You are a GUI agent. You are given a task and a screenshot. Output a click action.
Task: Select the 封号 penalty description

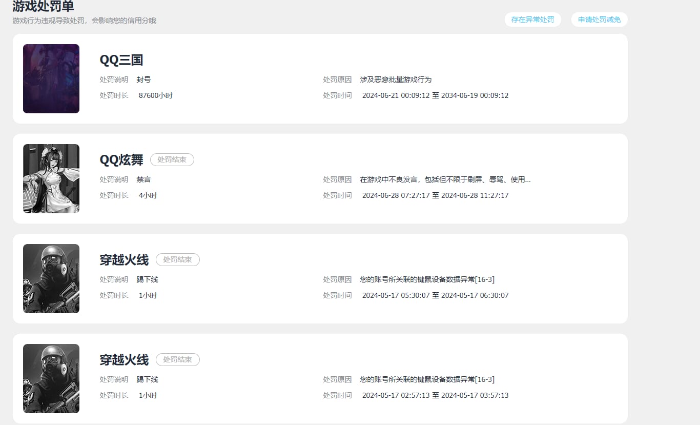[144, 80]
